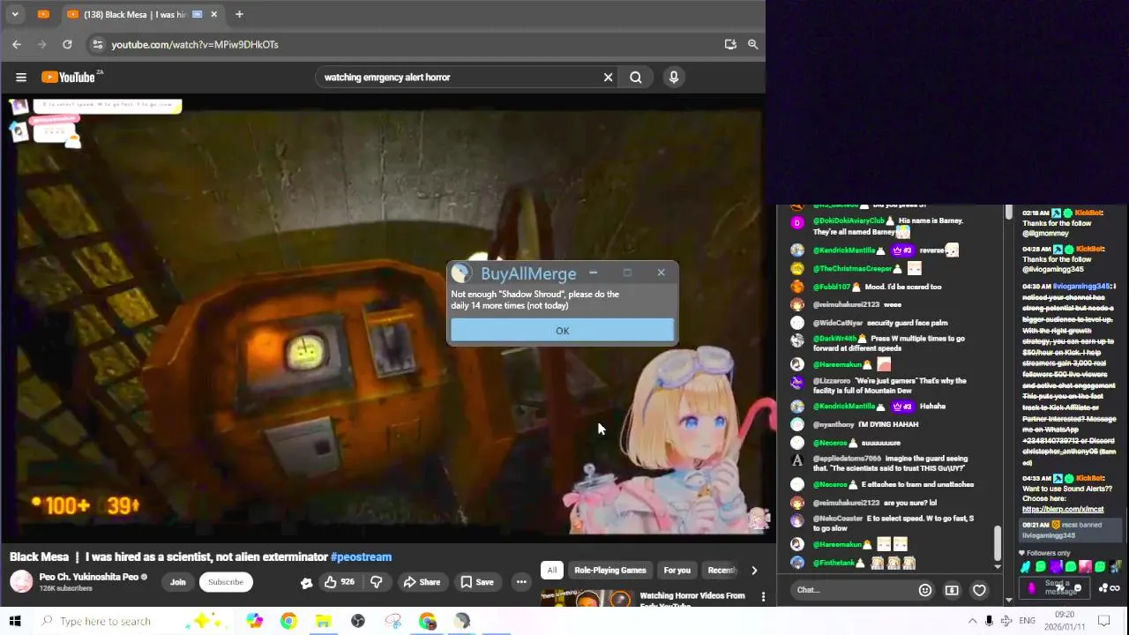Image resolution: width=1129 pixels, height=635 pixels.
Task: Select the For you chip
Action: (x=677, y=570)
